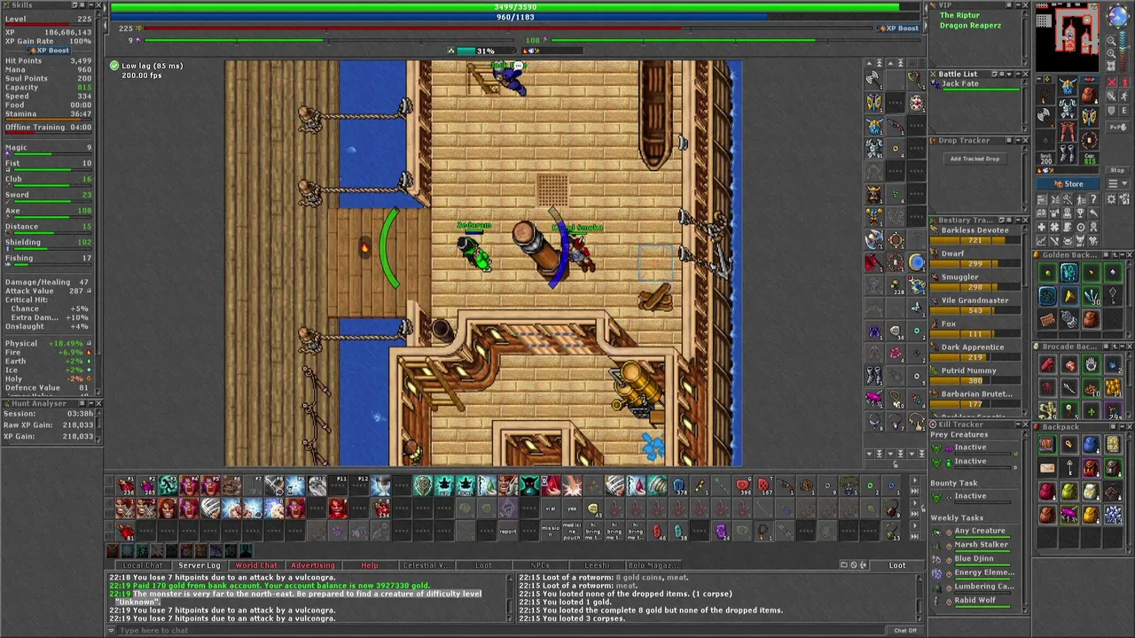Open the Store
1135x638 pixels.
(x=1069, y=184)
